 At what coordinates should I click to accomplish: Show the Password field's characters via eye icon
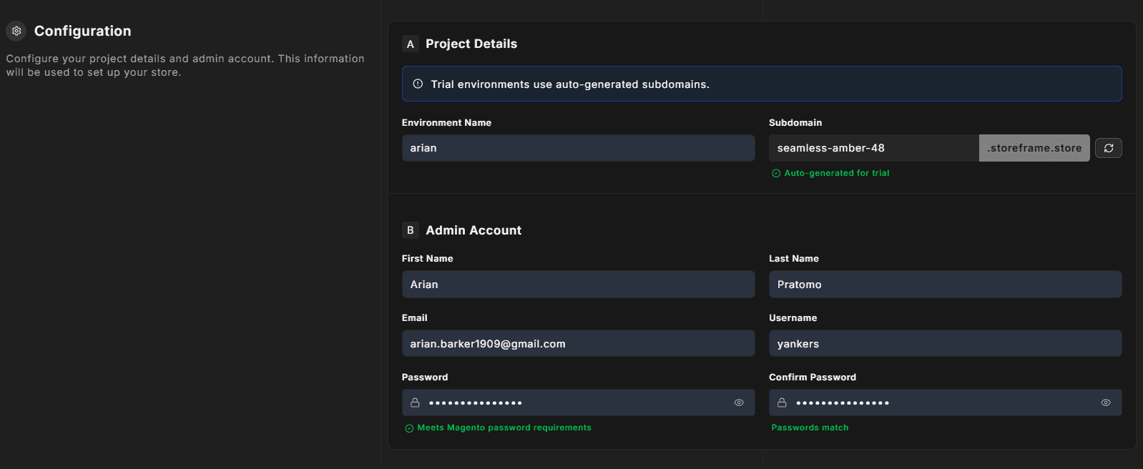tap(739, 403)
